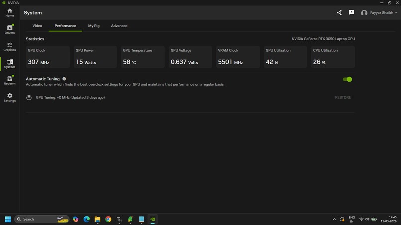Open File Explorer from taskbar
401x225 pixels.
[98, 219]
